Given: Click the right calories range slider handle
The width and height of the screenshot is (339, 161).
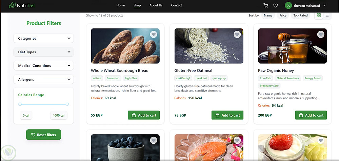Looking at the screenshot, I should point(67,104).
